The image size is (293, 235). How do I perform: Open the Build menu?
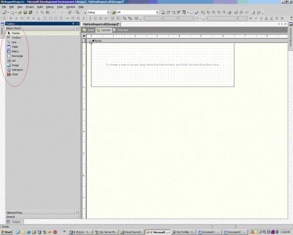pyautogui.click(x=40, y=7)
